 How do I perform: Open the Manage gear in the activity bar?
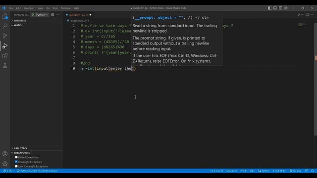click(x=5, y=164)
